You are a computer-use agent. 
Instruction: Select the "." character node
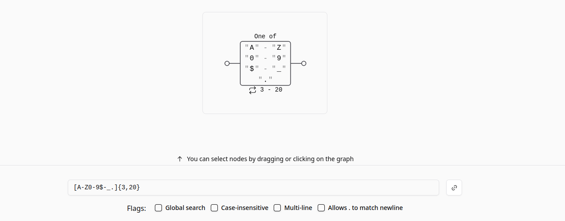[x=265, y=79]
